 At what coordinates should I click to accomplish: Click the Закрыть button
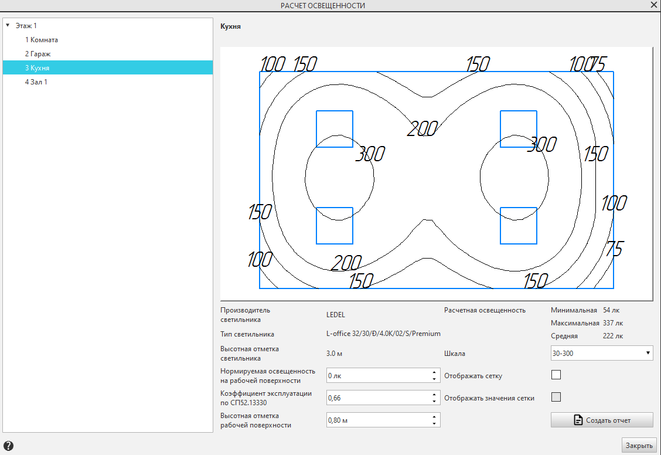click(x=639, y=445)
